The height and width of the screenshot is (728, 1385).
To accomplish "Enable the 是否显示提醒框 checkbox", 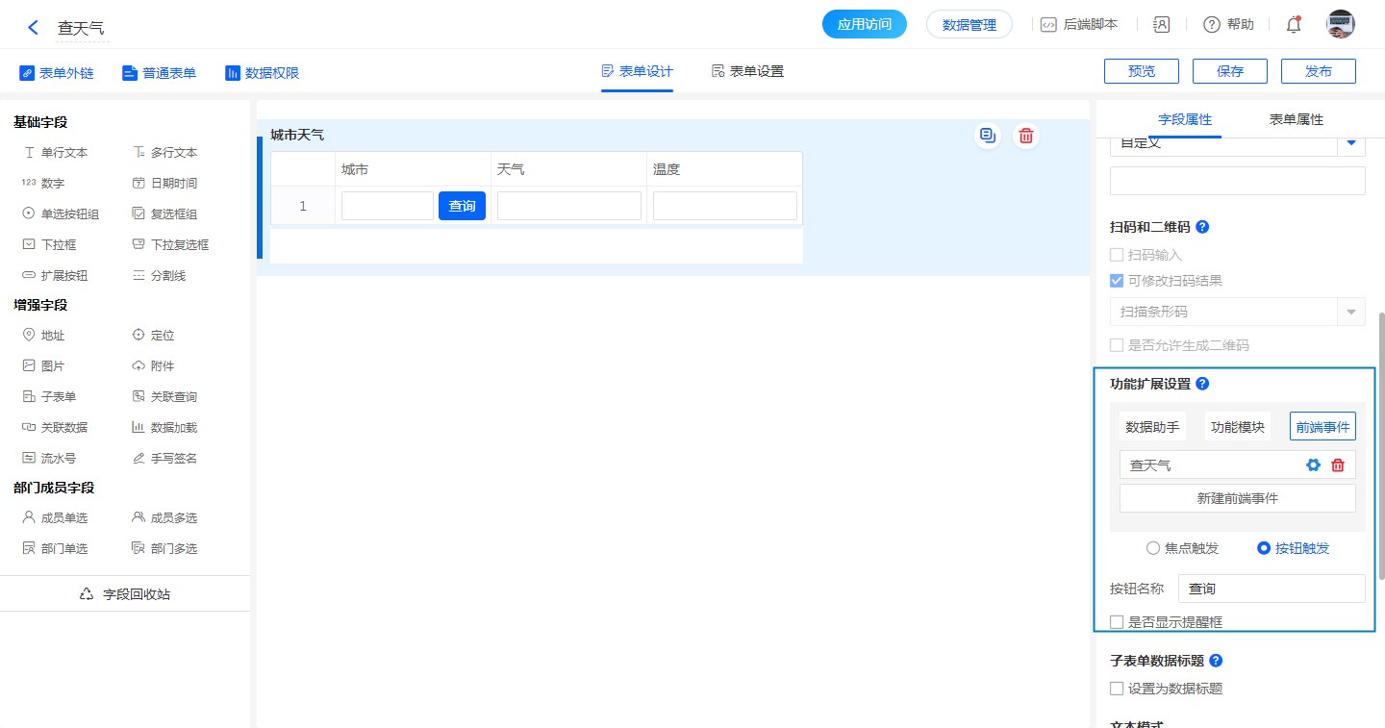I will point(1117,622).
